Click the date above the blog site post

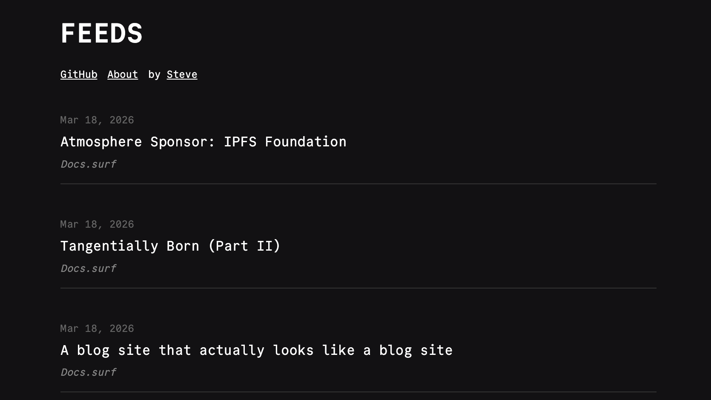point(97,329)
